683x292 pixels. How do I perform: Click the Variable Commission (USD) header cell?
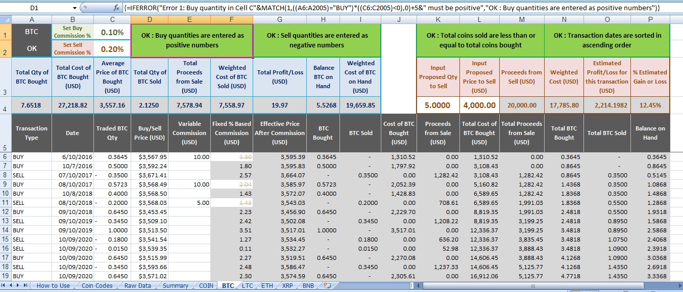(189, 133)
